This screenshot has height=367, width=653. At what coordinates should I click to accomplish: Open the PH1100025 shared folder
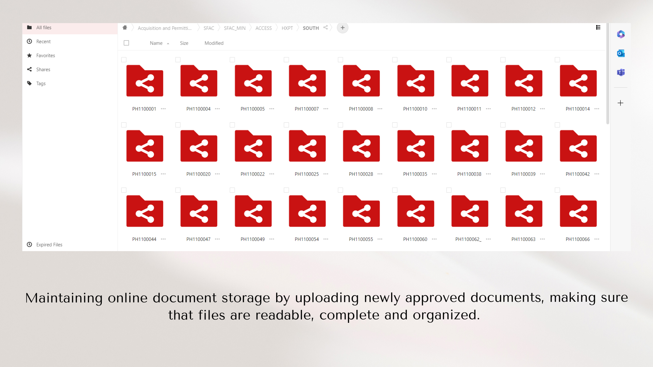(x=307, y=146)
